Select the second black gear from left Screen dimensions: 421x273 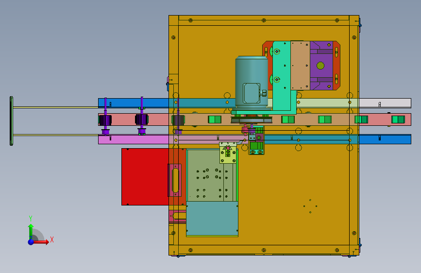[x=141, y=119]
